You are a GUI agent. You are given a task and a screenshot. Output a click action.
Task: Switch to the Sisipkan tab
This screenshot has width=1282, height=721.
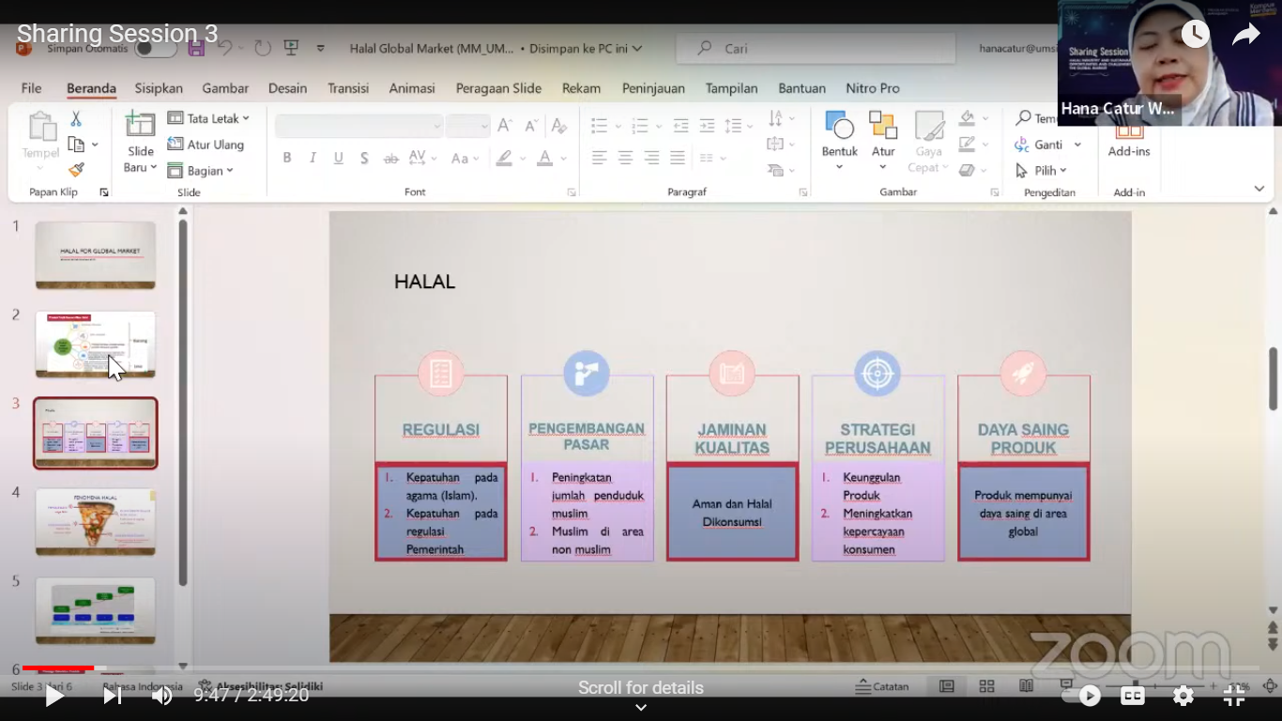[159, 88]
